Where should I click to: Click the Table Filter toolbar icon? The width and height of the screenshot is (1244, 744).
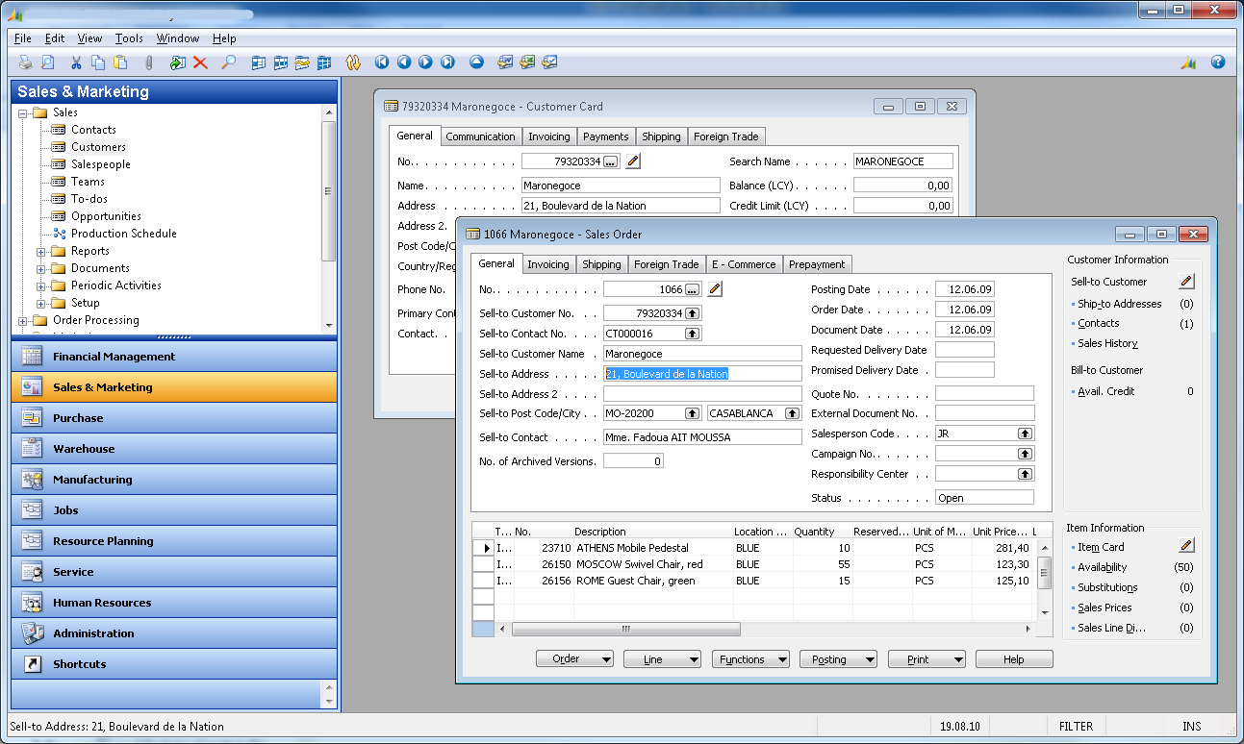(280, 62)
